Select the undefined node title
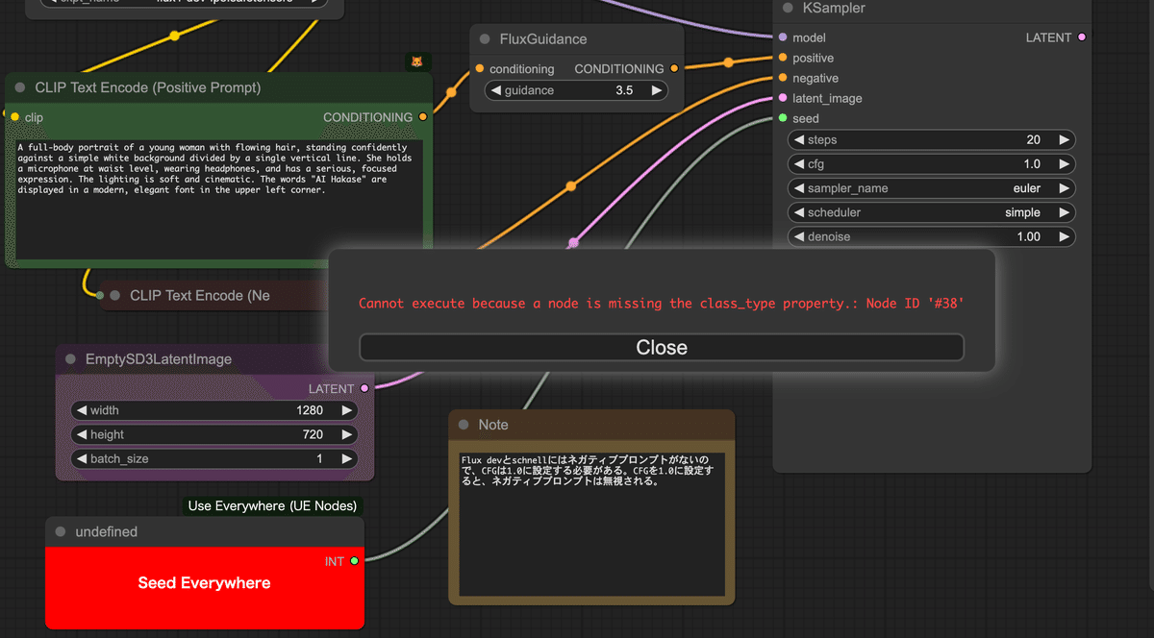Viewport: 1154px width, 638px height. tap(106, 531)
